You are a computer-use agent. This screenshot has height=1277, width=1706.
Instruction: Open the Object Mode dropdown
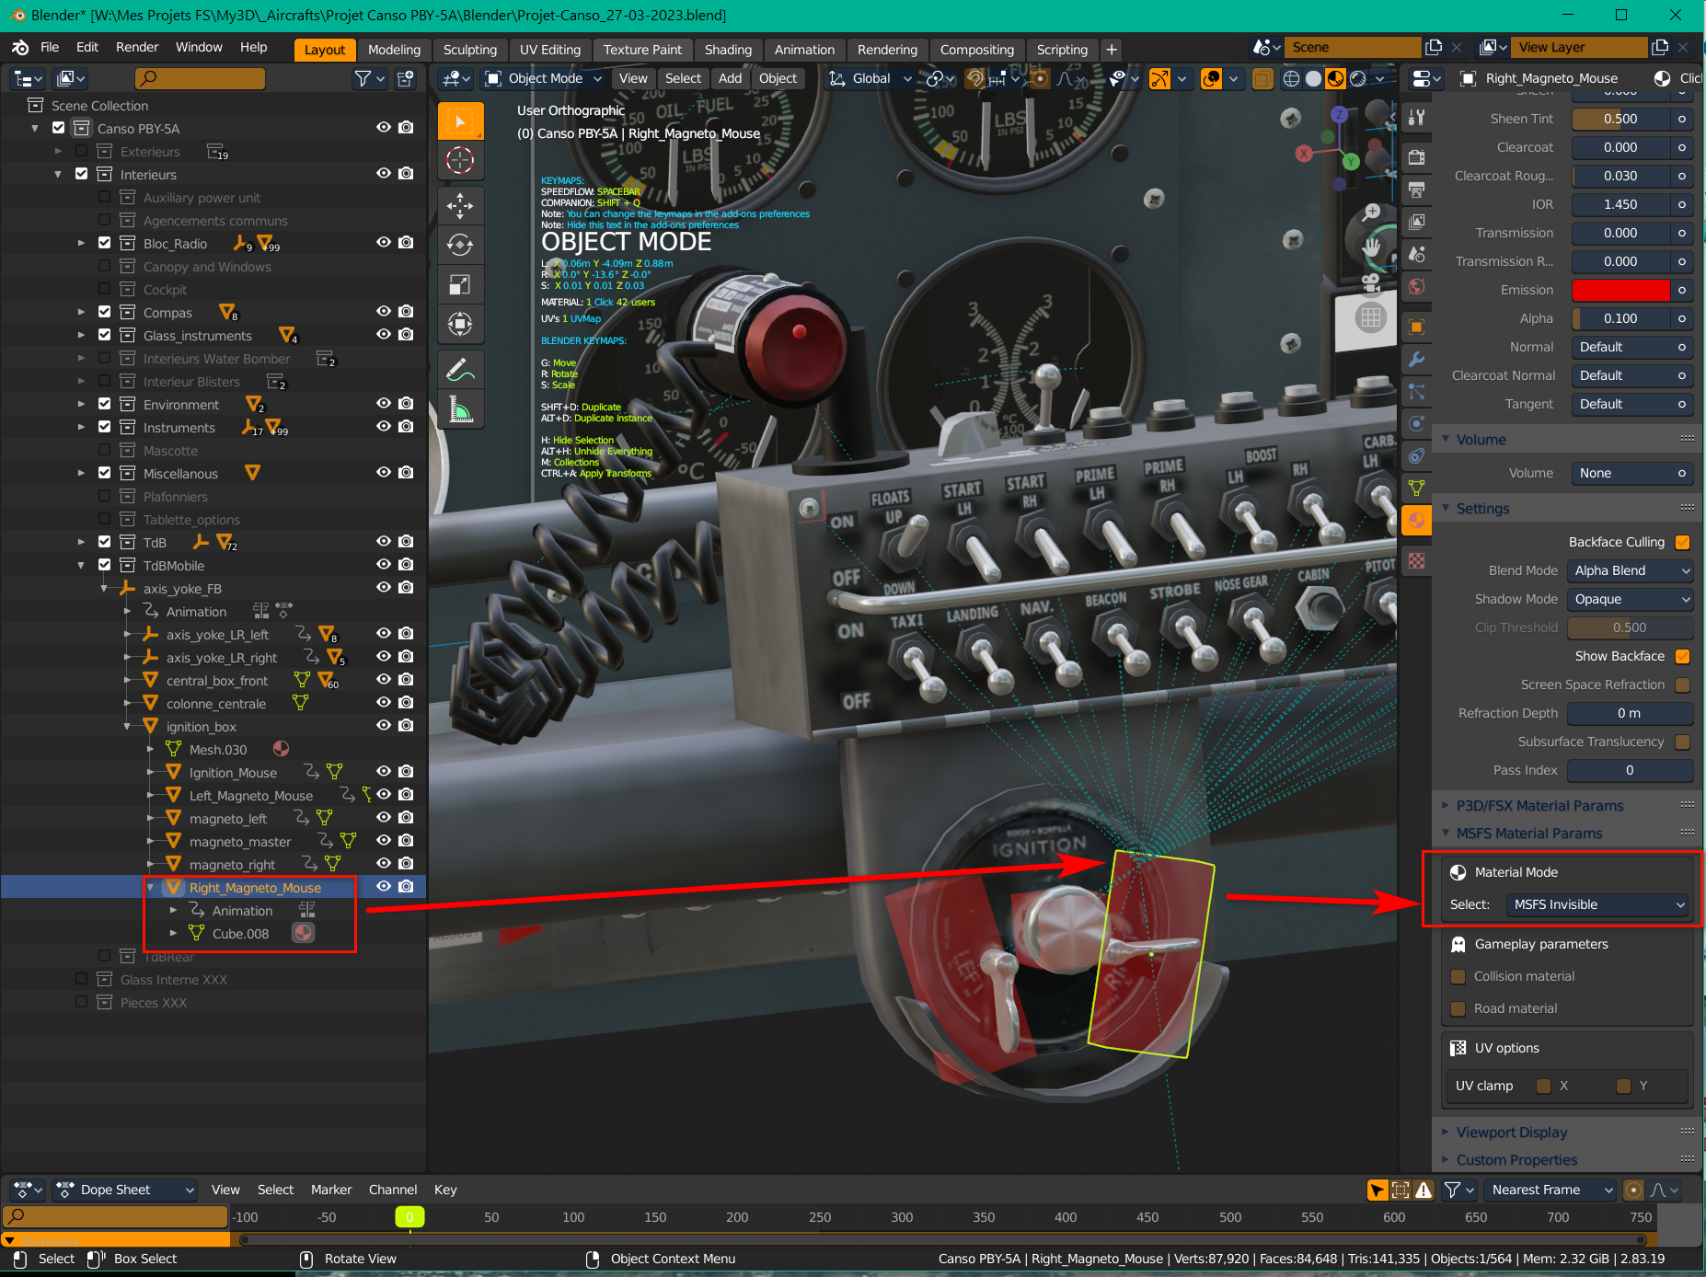(x=544, y=79)
